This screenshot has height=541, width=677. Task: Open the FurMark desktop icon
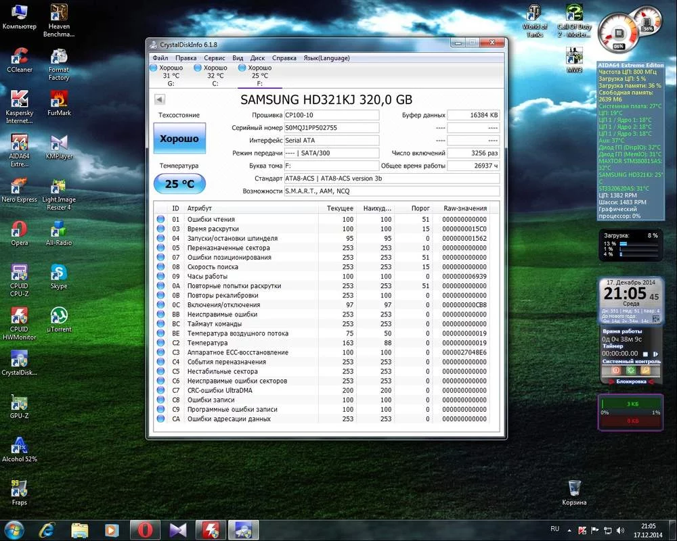click(59, 100)
